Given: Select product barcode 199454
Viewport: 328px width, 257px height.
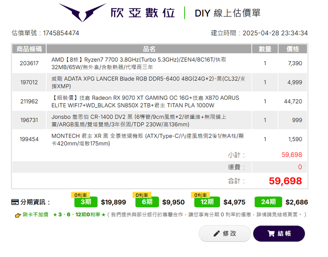Looking at the screenshot, I should [x=29, y=139].
